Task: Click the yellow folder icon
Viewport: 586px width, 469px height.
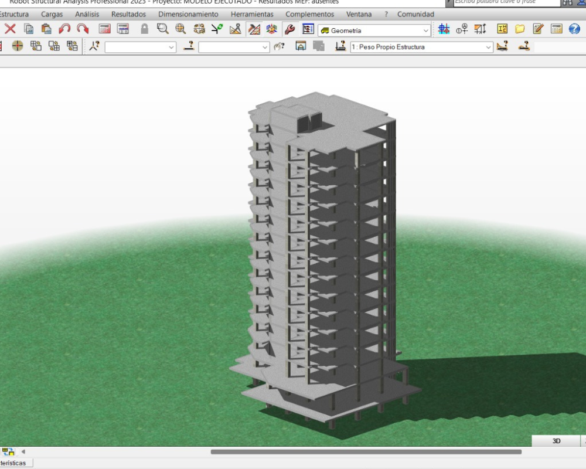Action: (x=520, y=29)
